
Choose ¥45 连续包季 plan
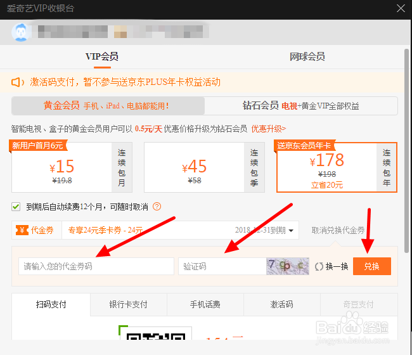click(x=204, y=167)
